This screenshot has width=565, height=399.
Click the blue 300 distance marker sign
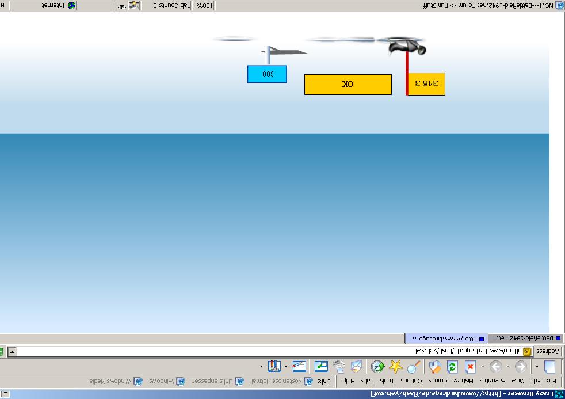point(267,74)
